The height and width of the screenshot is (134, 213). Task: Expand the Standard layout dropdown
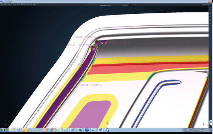pyautogui.click(x=207, y=5)
